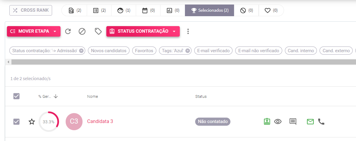Open comments icon for Candidata 3
The height and width of the screenshot is (141, 356).
click(x=293, y=121)
